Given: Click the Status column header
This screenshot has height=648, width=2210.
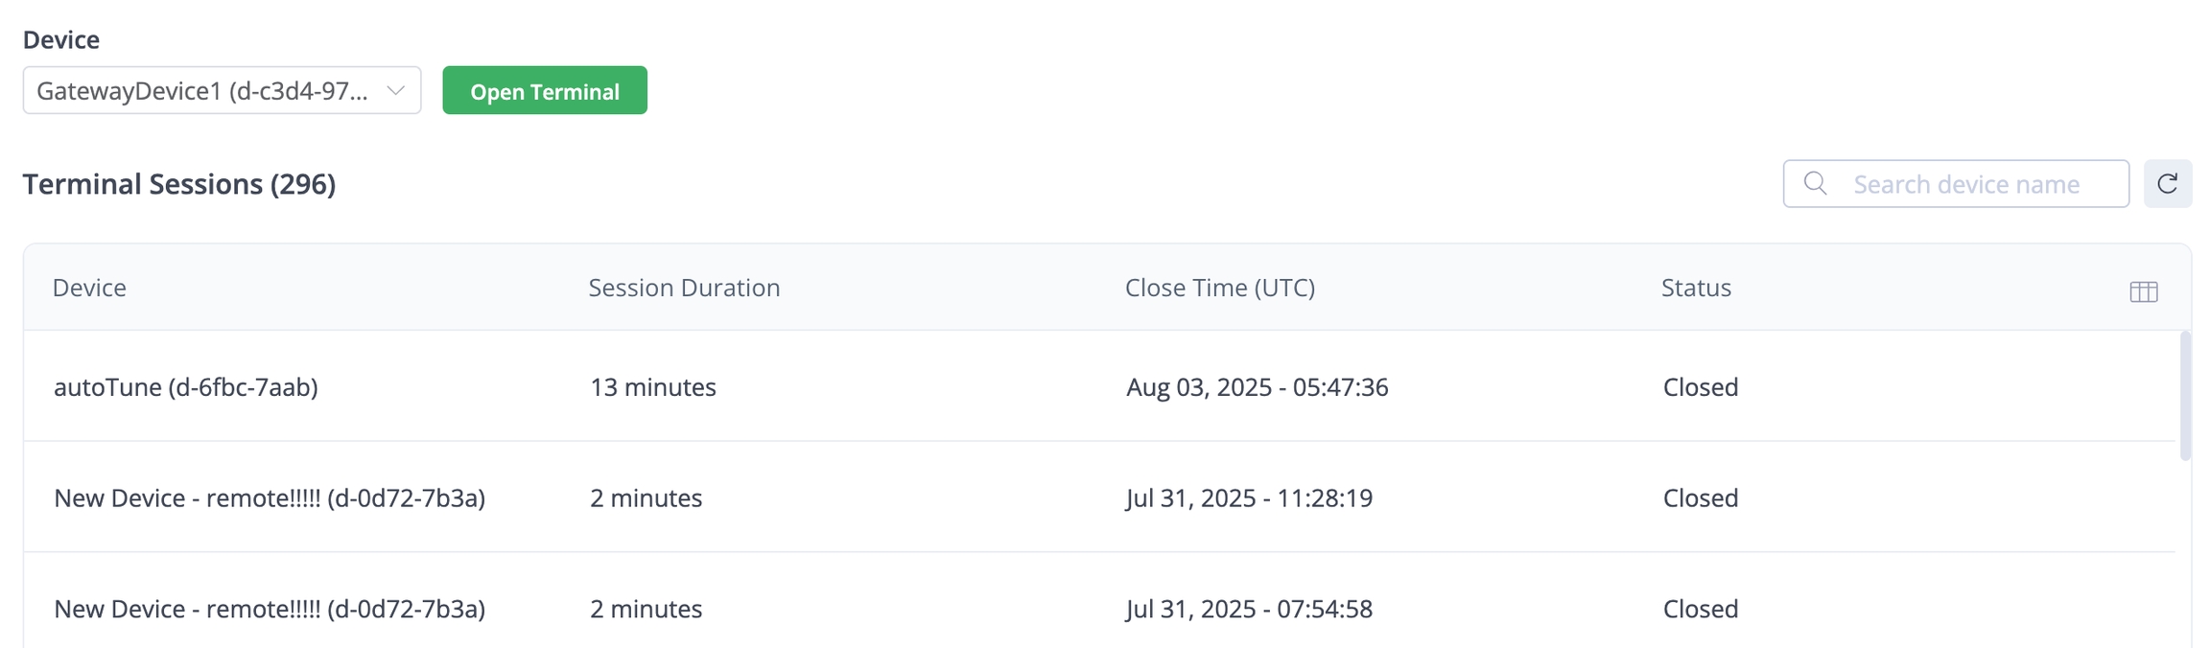Looking at the screenshot, I should pos(1696,288).
